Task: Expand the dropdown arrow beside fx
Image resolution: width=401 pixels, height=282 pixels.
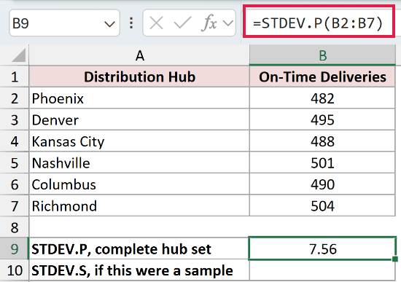Action: (228, 23)
